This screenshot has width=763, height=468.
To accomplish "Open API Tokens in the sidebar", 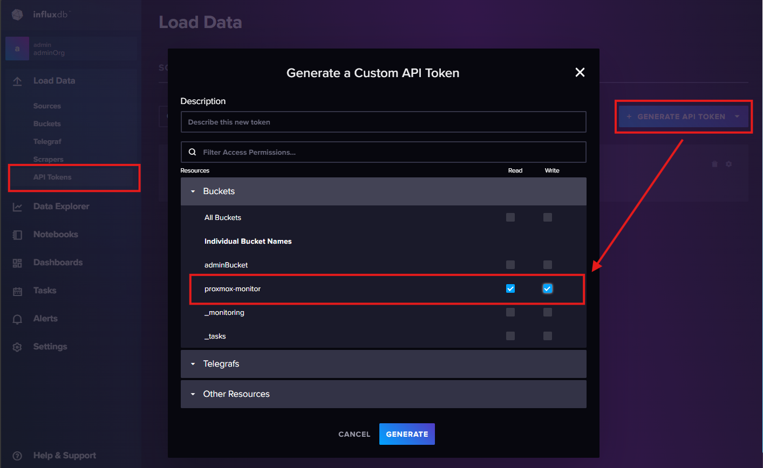I will (x=52, y=177).
